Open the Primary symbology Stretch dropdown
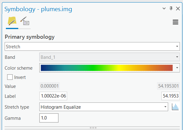183x130 pixels. click(92, 46)
